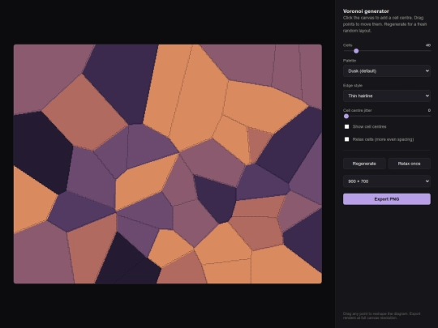Enable the Show cell centres checkbox
438x328 pixels.
(346, 126)
